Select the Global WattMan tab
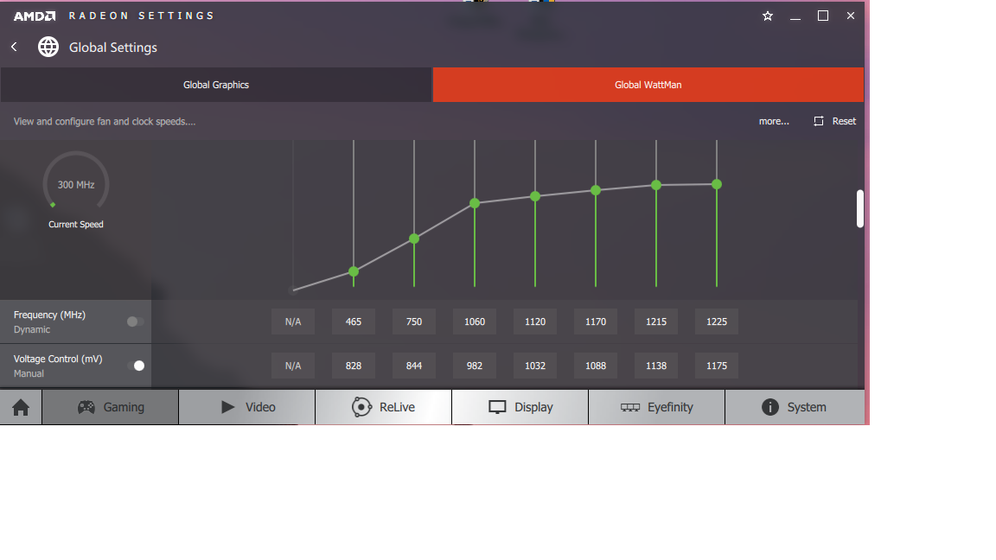The width and height of the screenshot is (996, 560). 648,85
